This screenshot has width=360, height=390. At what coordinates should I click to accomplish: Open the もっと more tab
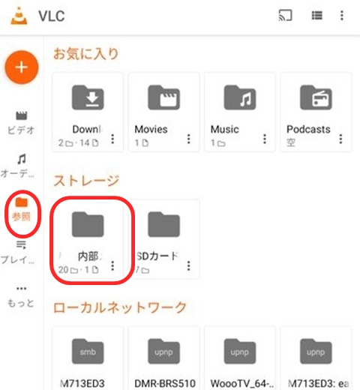(x=21, y=296)
